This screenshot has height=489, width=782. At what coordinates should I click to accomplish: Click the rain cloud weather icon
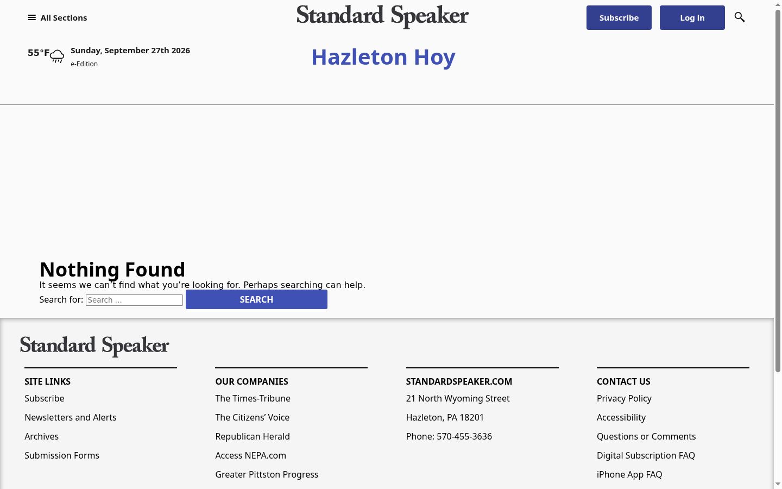coord(57,55)
